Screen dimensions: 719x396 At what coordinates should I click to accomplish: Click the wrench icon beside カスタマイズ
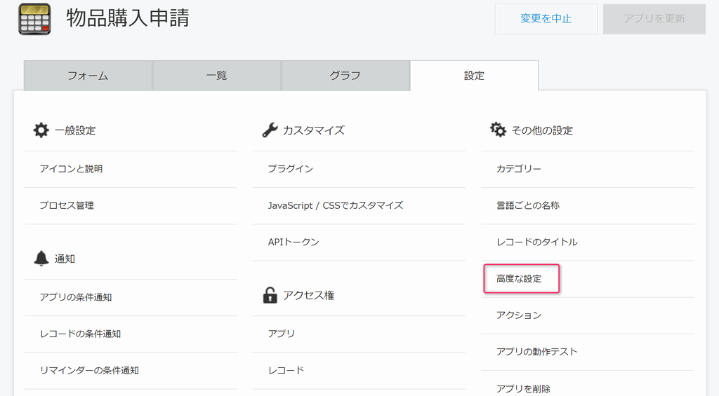point(270,130)
